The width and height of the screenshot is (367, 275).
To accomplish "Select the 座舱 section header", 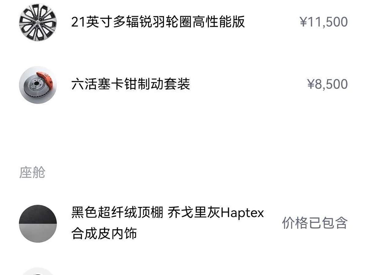I will pos(32,173).
